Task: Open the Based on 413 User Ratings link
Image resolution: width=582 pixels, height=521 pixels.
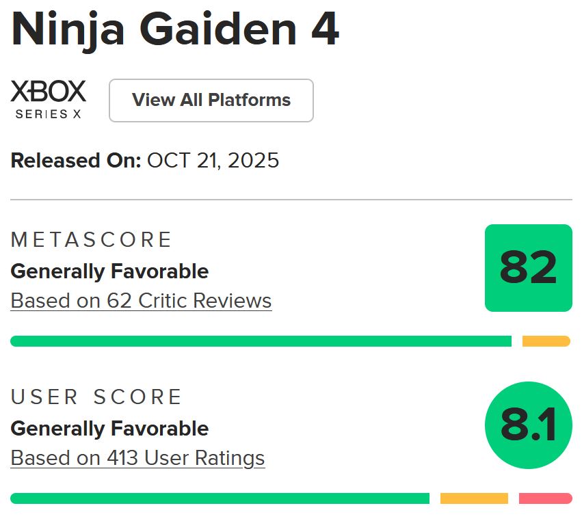Action: [137, 458]
